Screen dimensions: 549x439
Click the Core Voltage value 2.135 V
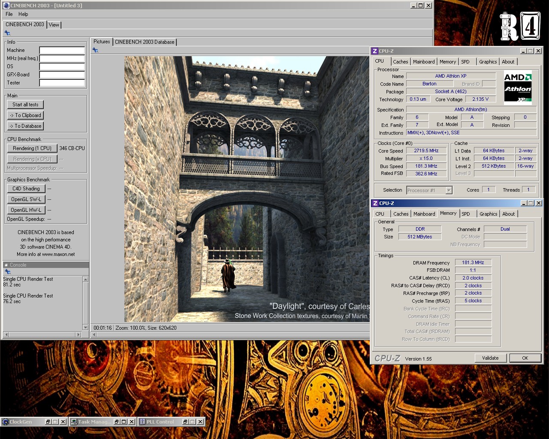coord(480,99)
